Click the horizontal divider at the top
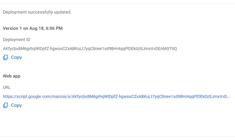 pyautogui.click(x=117, y=4)
